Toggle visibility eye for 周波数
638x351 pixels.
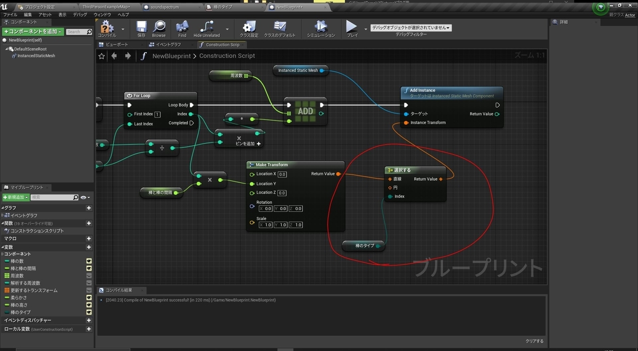pos(89,275)
